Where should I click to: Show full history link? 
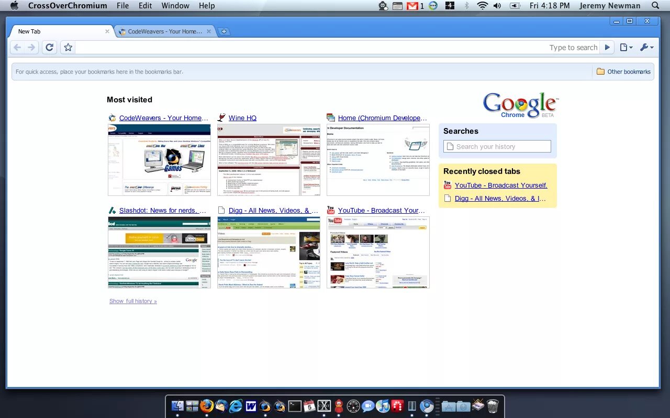tap(133, 301)
